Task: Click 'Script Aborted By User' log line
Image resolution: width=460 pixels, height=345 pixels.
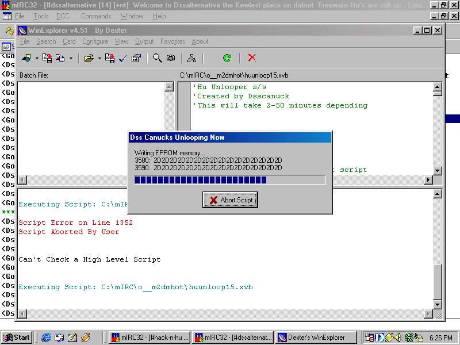Action: [x=69, y=232]
